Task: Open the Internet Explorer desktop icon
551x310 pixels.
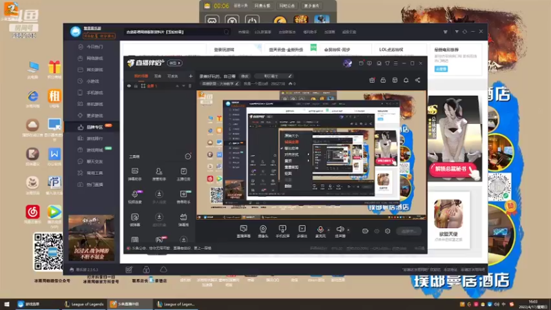Action: pyautogui.click(x=32, y=99)
